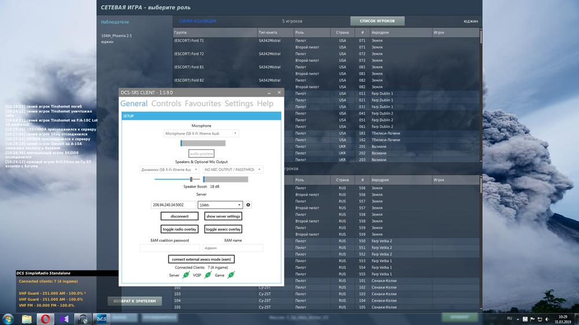
Task: Click the RU language indicator in tray
Action: pos(510,319)
